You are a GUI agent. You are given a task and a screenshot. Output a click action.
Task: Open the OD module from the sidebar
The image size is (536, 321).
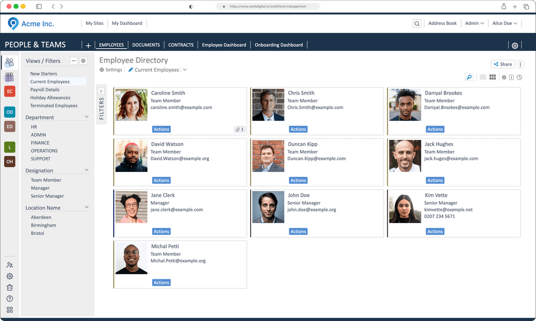click(x=9, y=112)
